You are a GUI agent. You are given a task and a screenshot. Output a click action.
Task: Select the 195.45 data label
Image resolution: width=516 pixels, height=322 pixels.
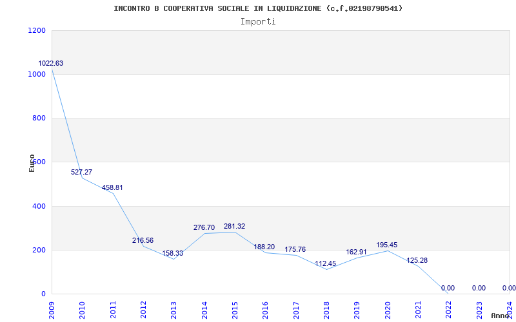[x=386, y=245]
